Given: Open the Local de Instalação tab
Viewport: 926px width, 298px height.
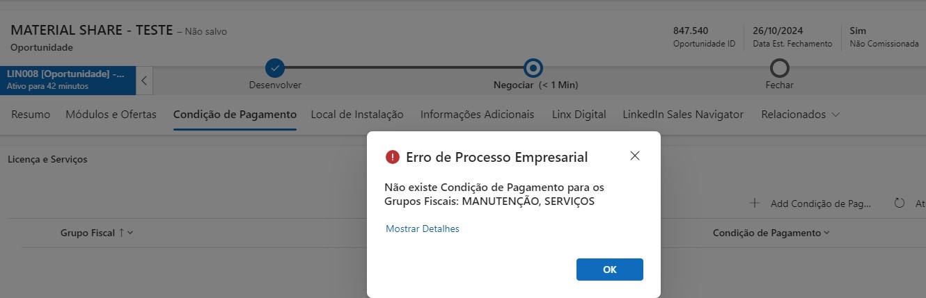Looking at the screenshot, I should tap(357, 115).
